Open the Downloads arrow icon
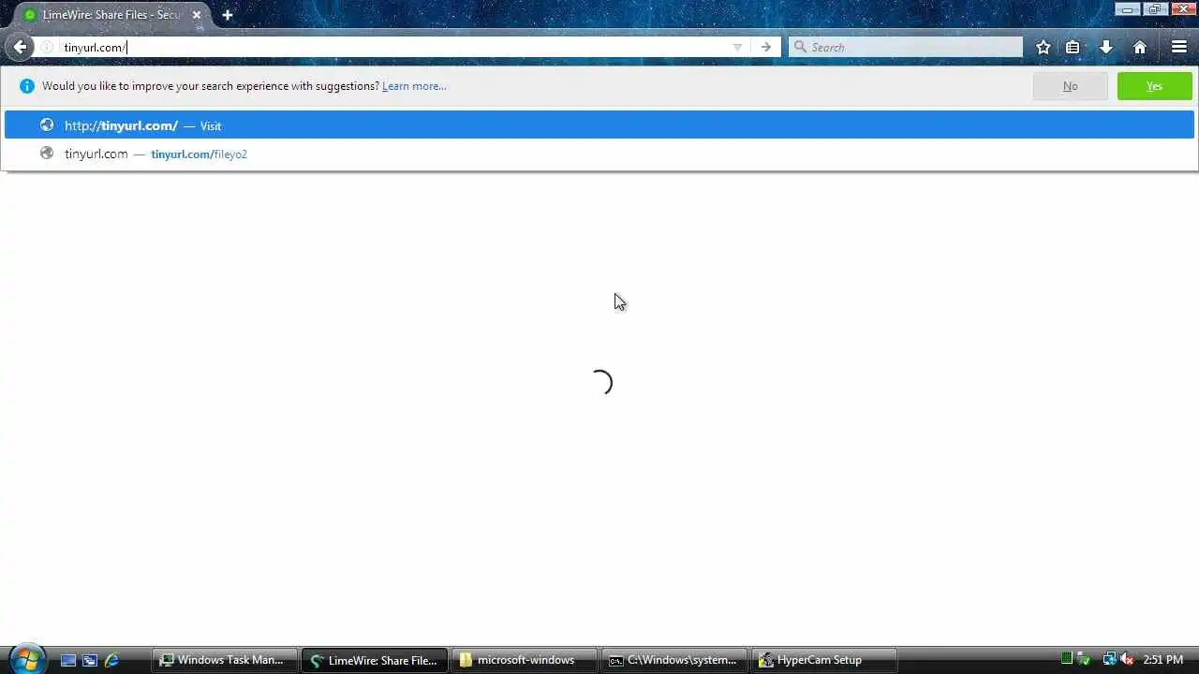The width and height of the screenshot is (1199, 674). pyautogui.click(x=1106, y=47)
